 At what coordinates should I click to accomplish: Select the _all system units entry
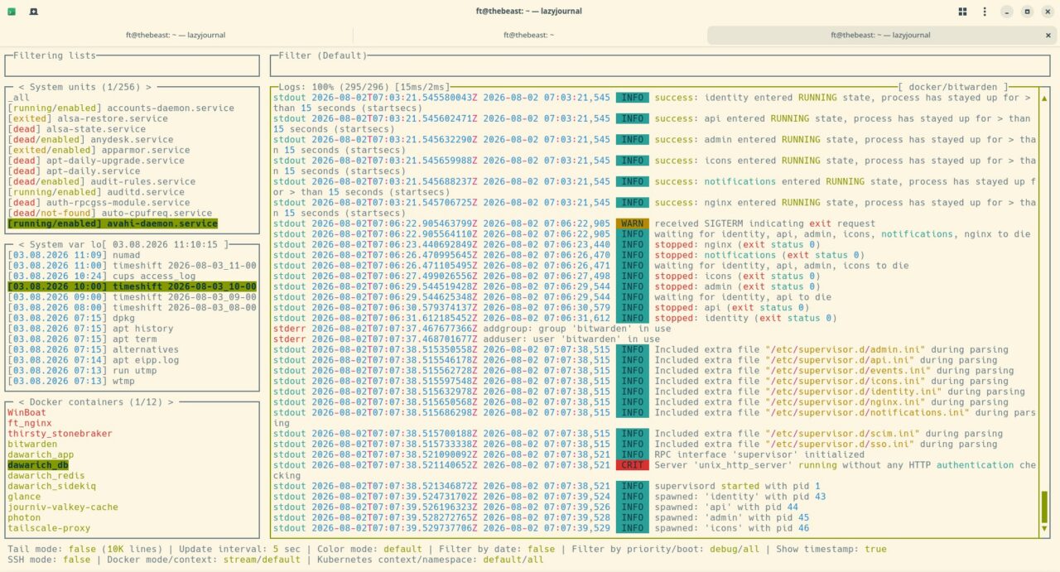tap(18, 98)
